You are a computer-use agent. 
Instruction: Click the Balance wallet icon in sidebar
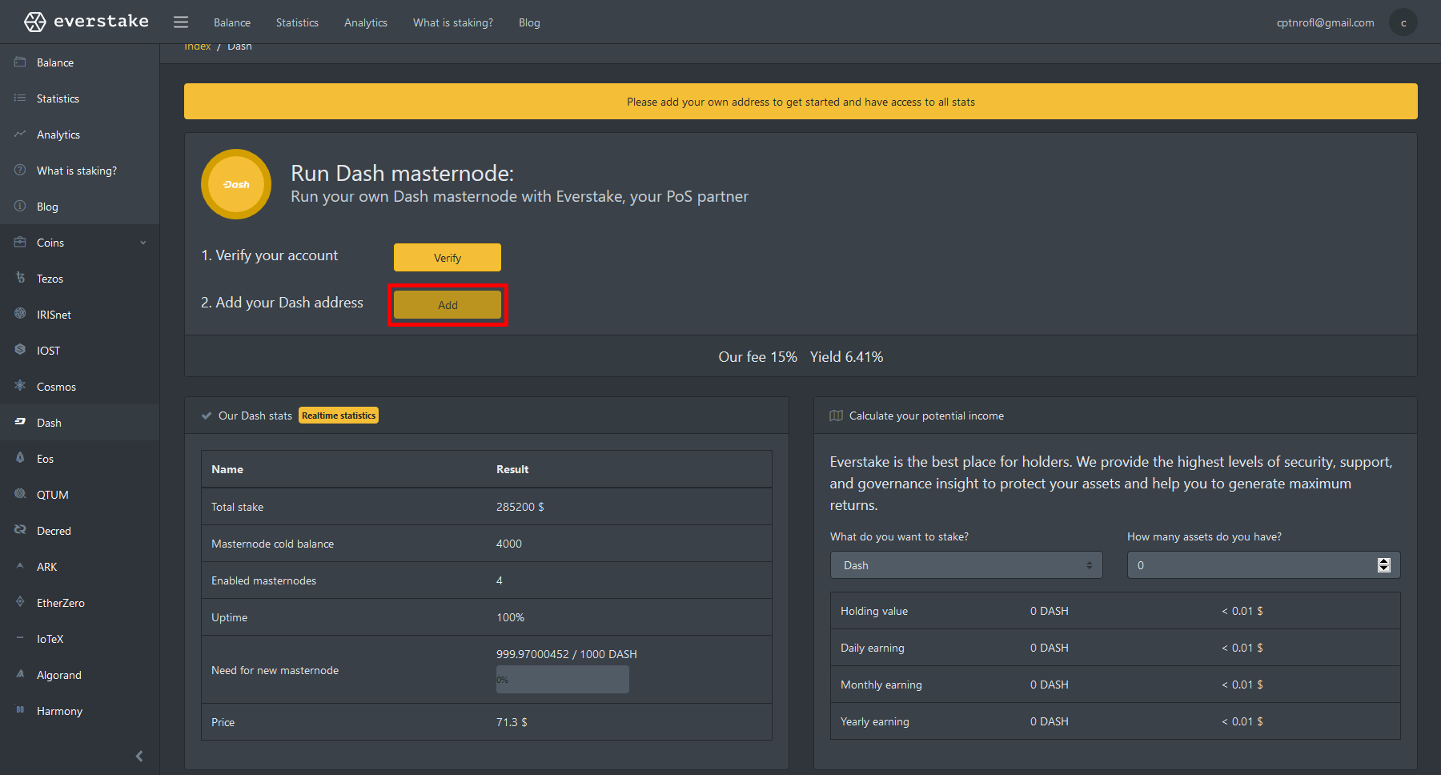[20, 62]
